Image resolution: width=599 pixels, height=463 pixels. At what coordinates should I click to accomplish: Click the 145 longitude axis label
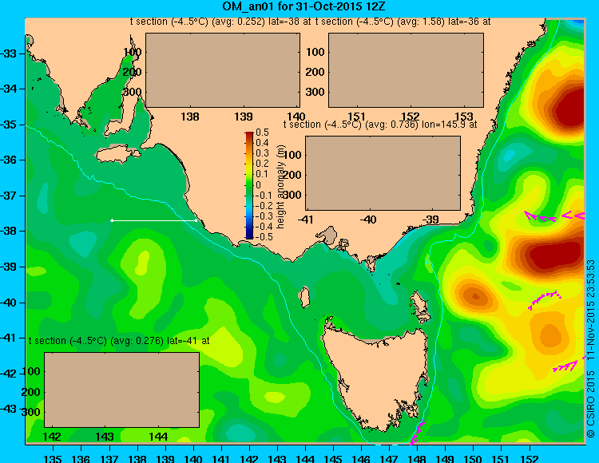tap(333, 458)
